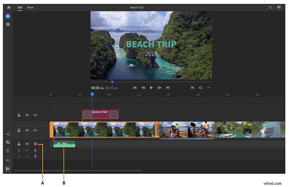Mute the main video track speaker

coord(27,130)
